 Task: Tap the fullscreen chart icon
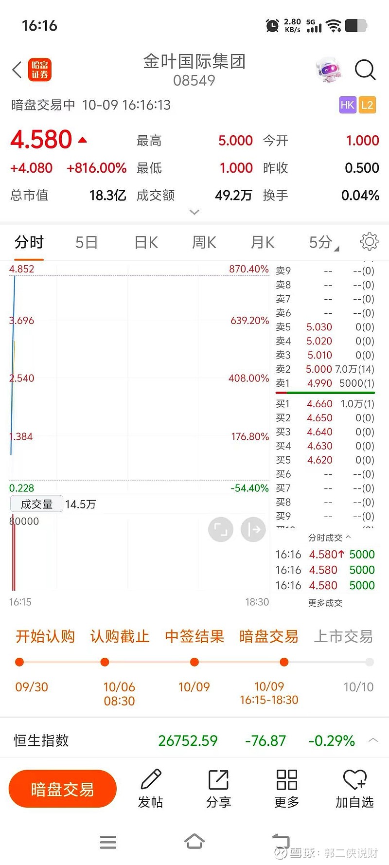point(221,529)
